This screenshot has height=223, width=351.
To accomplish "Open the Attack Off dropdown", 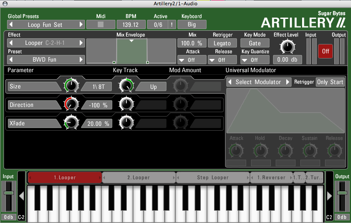I will pyautogui.click(x=192, y=60).
